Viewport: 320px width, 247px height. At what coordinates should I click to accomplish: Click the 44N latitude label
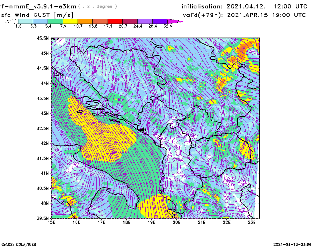(x=45, y=83)
